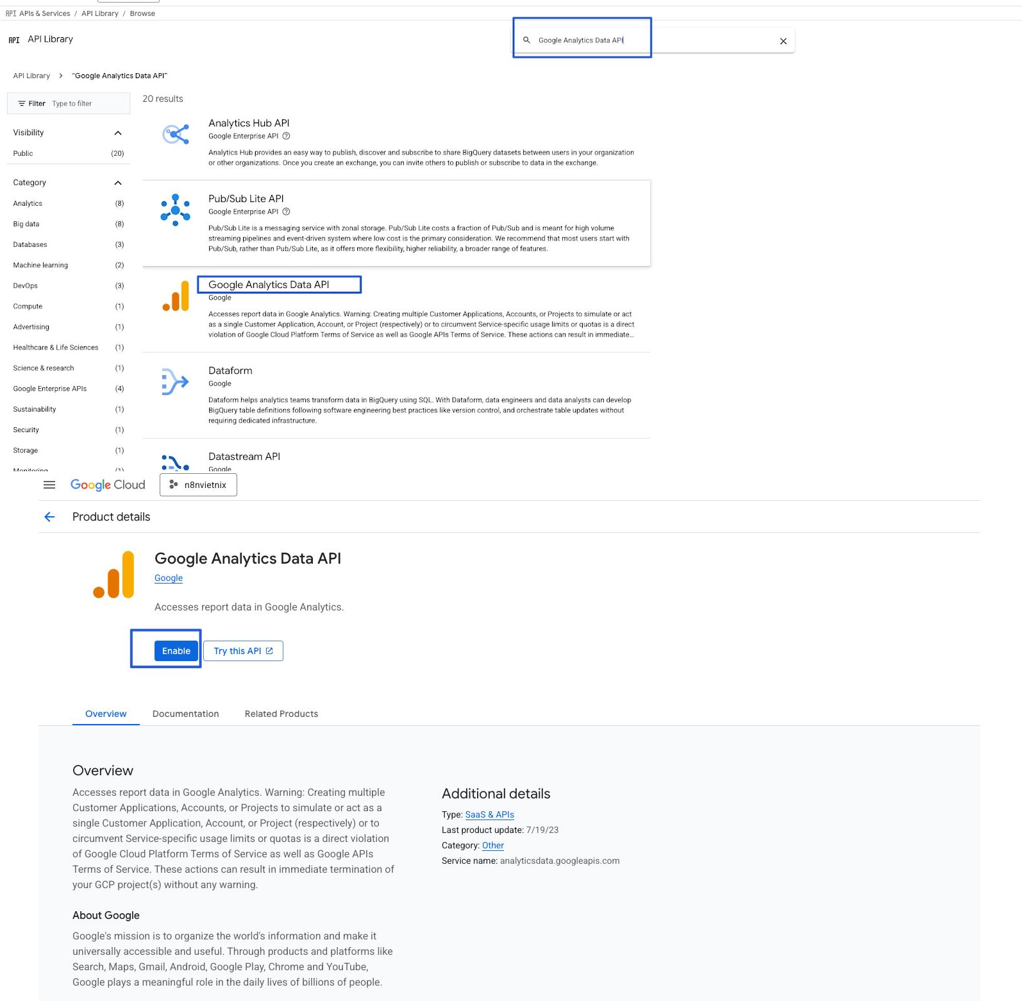Click the Datastream API logo icon
Viewport: 1022px width, 1001px height.
175,462
